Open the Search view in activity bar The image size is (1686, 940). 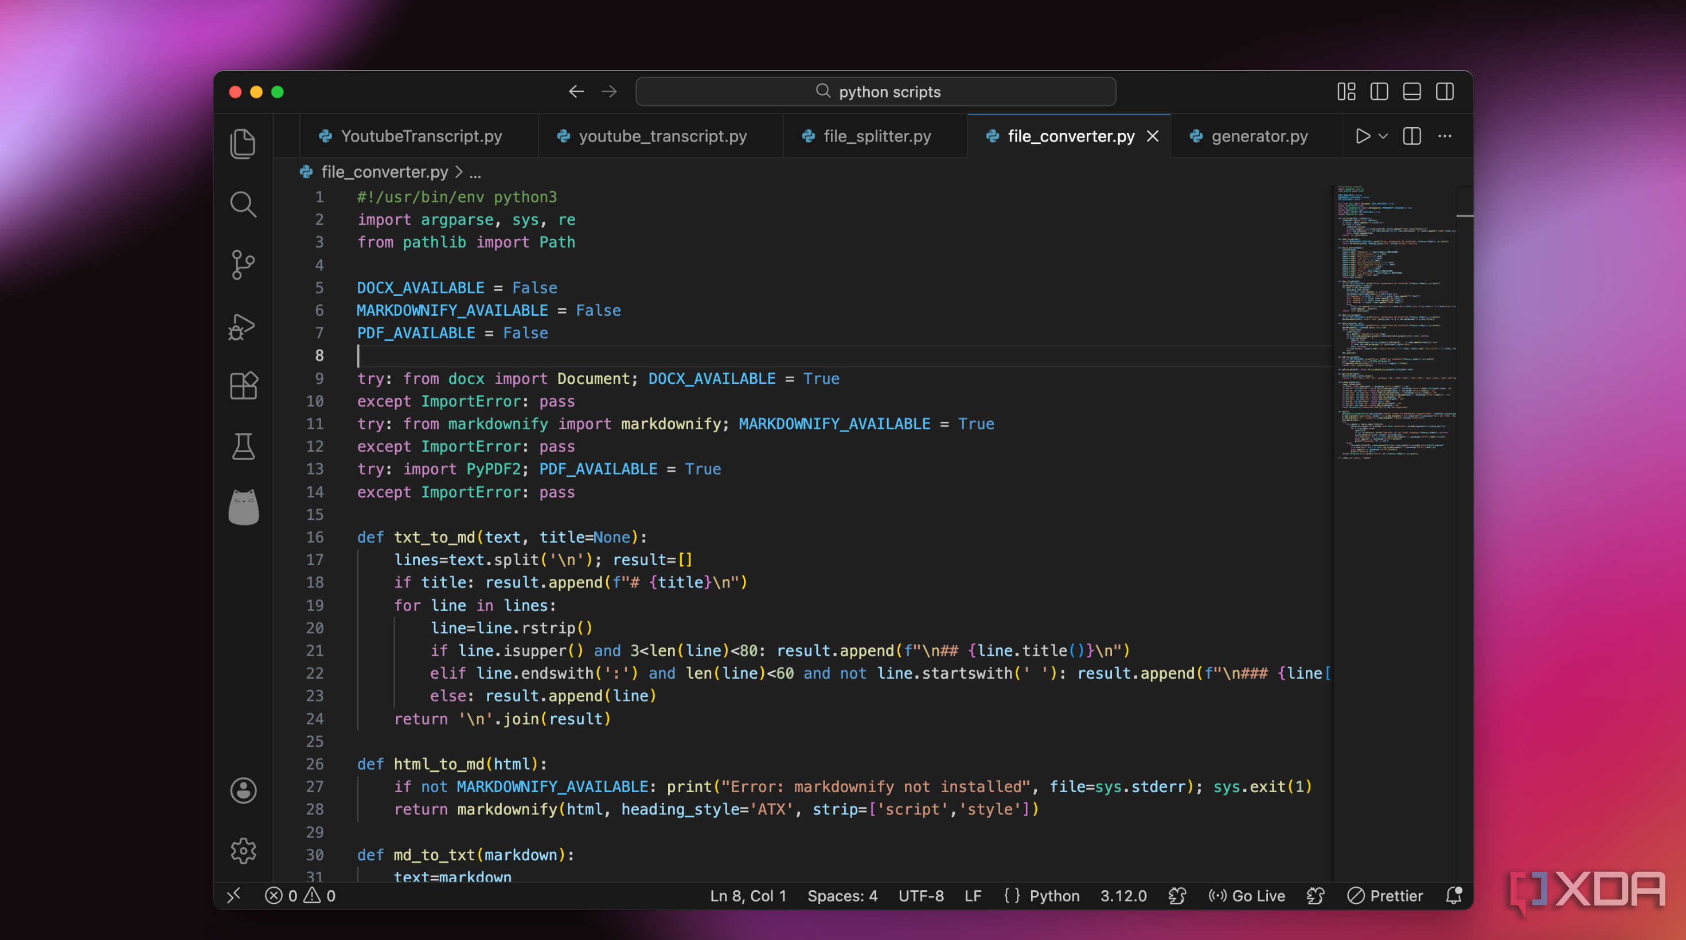tap(243, 204)
